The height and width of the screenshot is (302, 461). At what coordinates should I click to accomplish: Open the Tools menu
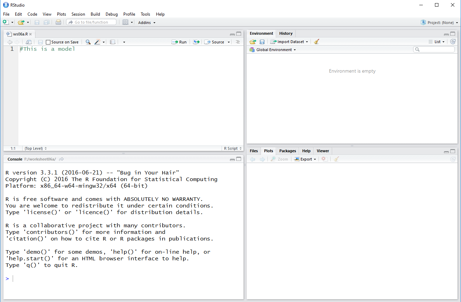click(x=145, y=14)
